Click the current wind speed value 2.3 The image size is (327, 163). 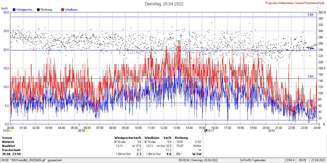pyautogui.click(x=139, y=154)
